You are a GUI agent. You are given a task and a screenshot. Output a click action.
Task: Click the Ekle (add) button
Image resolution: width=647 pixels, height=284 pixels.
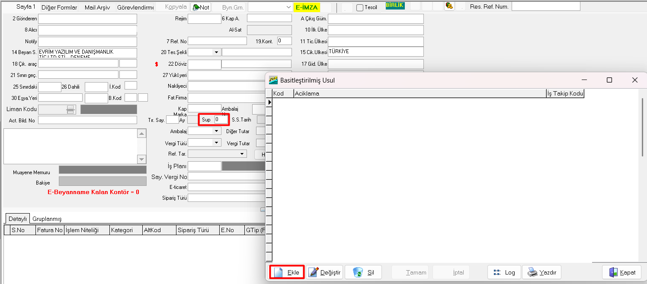click(287, 272)
